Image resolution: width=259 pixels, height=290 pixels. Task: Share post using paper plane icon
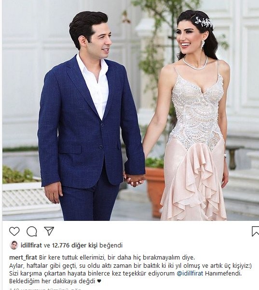(x=49, y=231)
